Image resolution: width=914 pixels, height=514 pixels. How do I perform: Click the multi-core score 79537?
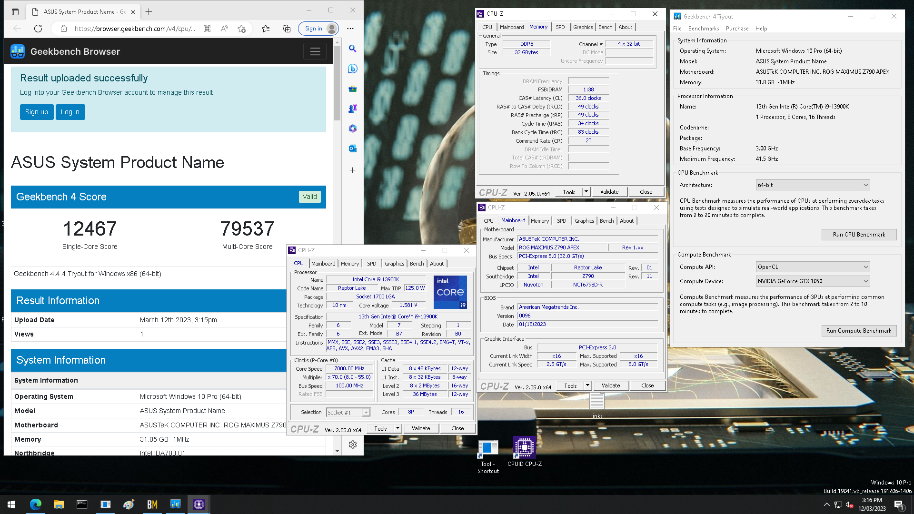click(x=247, y=229)
